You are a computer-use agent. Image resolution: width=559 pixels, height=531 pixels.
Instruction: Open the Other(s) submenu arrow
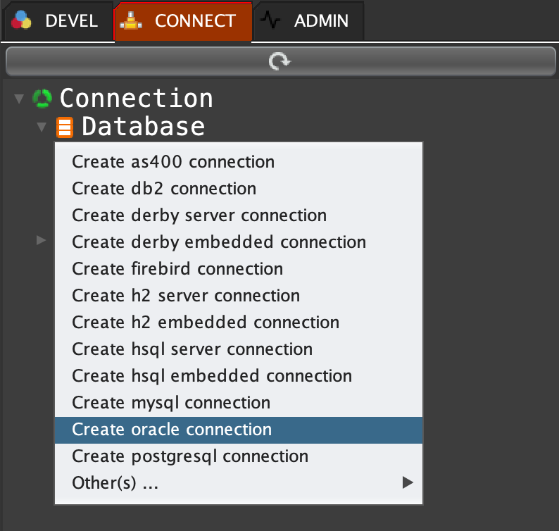(406, 483)
